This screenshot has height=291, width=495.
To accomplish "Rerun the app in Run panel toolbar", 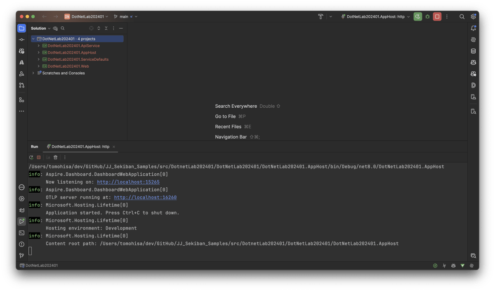I will pyautogui.click(x=31, y=157).
